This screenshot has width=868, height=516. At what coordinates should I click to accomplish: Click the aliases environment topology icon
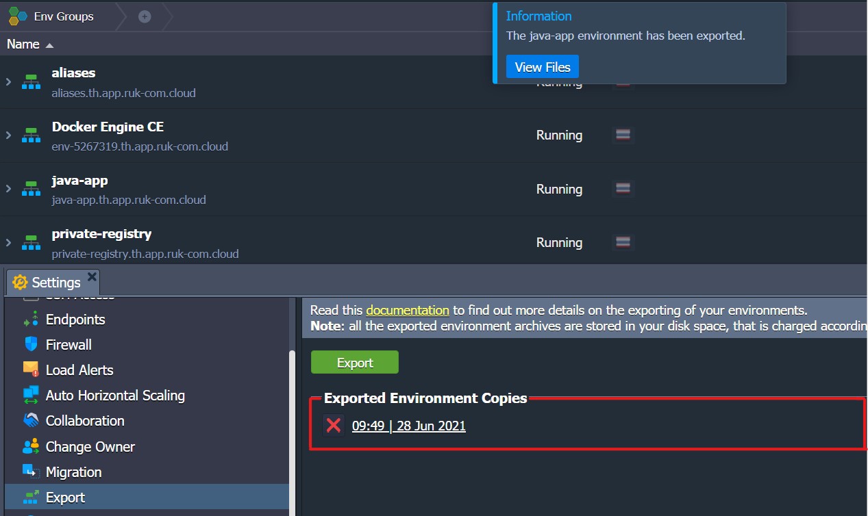[31, 81]
